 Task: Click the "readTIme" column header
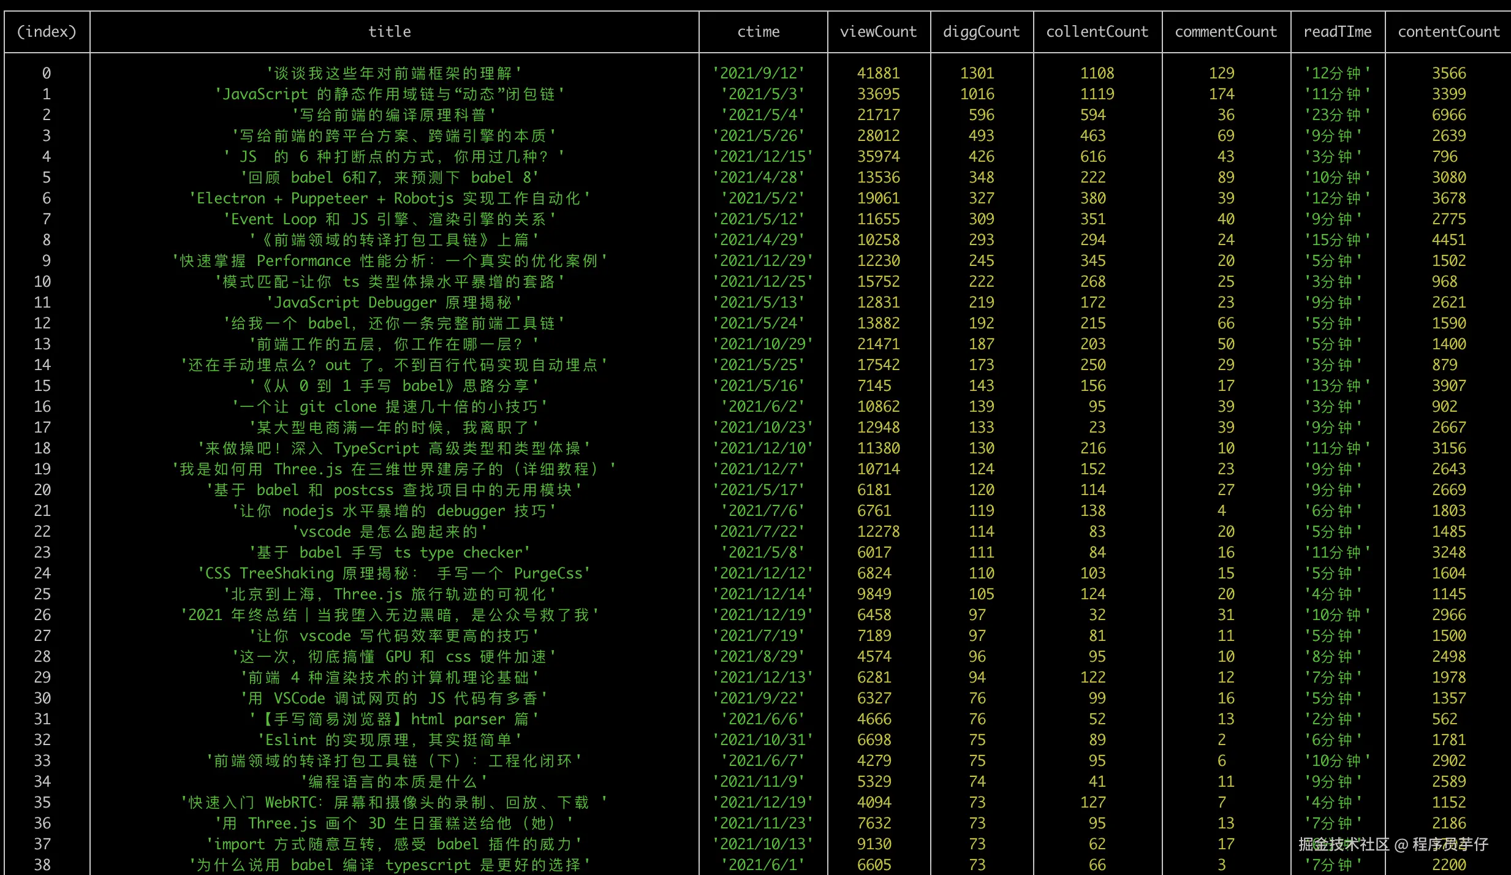coord(1338,32)
